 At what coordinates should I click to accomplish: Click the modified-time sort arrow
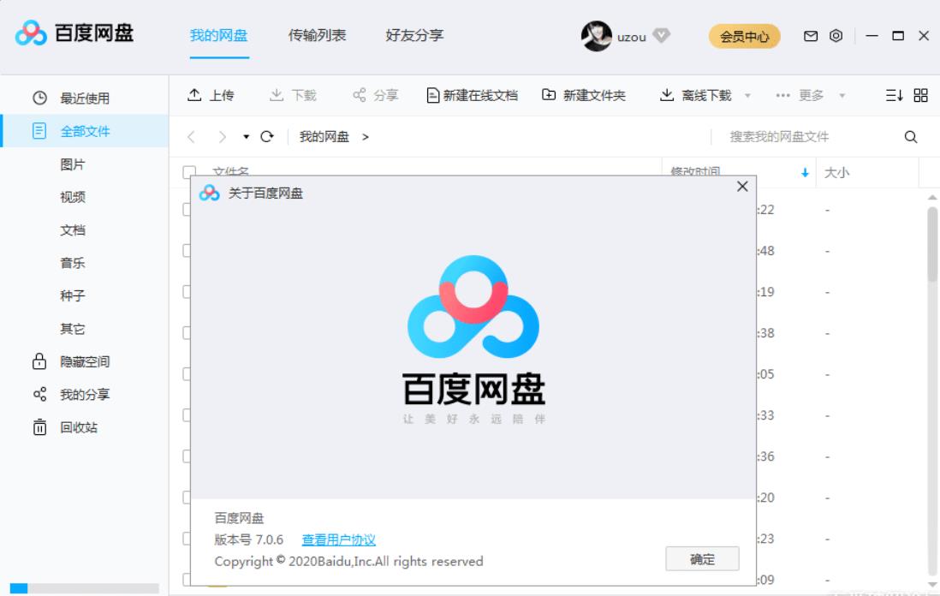[x=805, y=173]
